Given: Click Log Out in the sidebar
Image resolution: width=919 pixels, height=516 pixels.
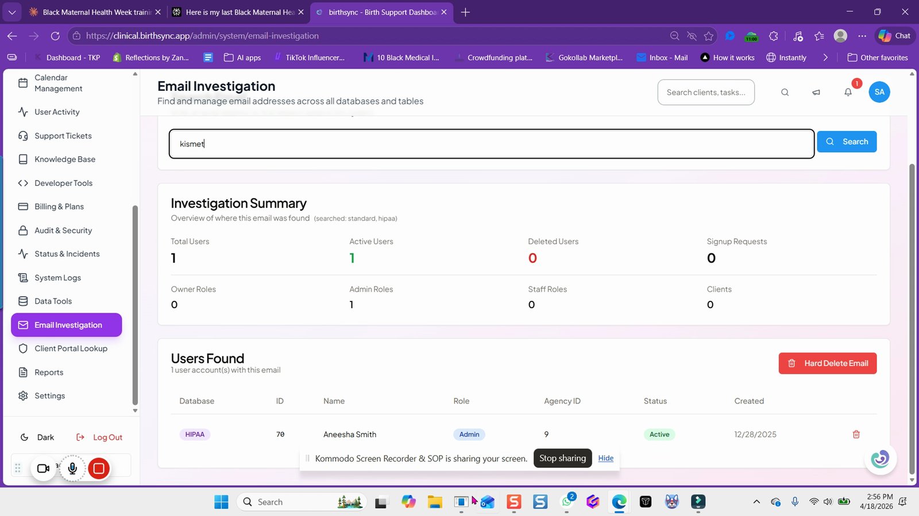Looking at the screenshot, I should coord(99,437).
